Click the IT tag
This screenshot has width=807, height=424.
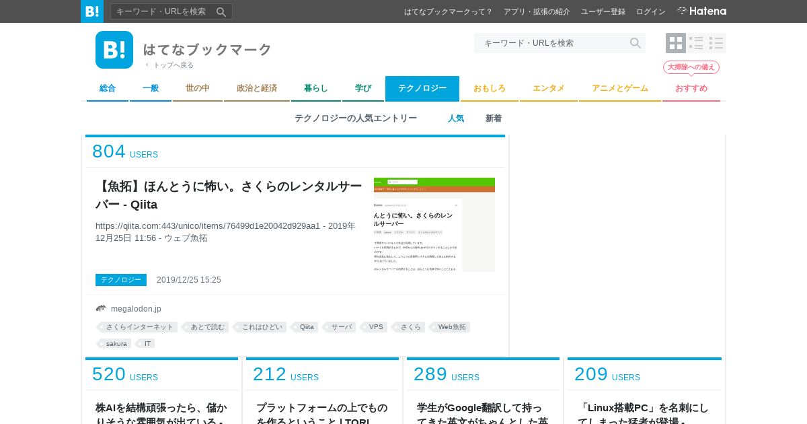pos(146,343)
